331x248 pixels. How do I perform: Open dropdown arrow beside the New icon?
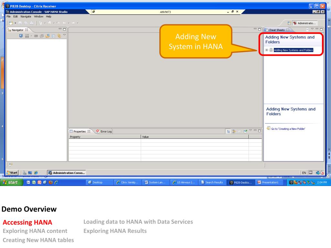[x=15, y=23]
